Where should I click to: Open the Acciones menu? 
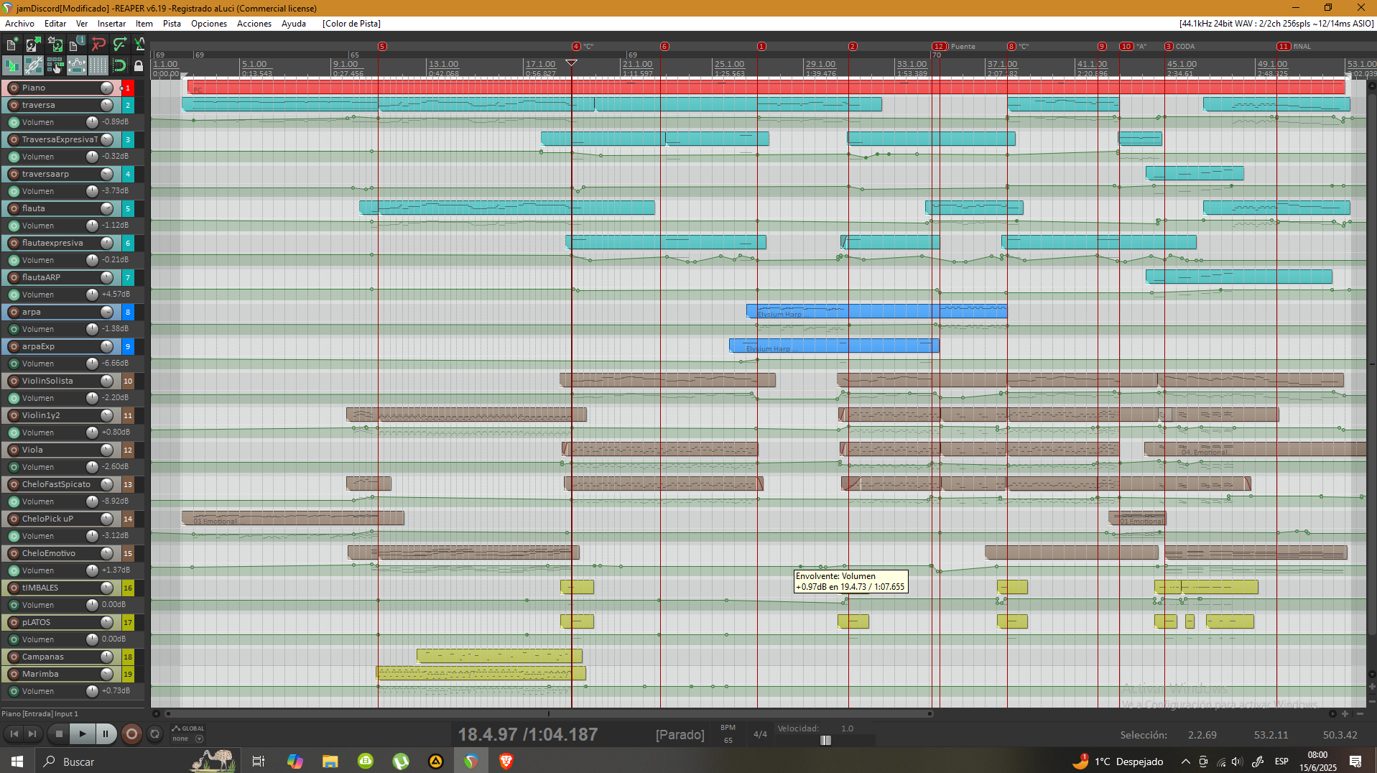click(254, 24)
